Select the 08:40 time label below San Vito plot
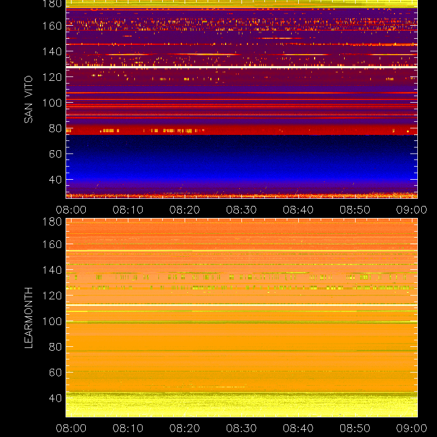This screenshot has height=437, width=437. pyautogui.click(x=298, y=210)
